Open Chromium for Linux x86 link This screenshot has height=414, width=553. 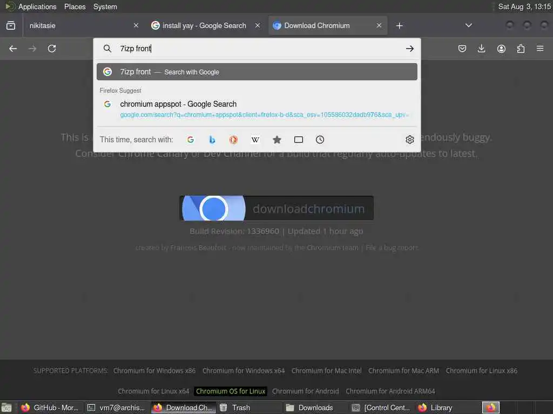click(481, 371)
